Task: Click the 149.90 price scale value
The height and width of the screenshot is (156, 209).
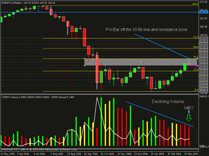Action: 204,35
